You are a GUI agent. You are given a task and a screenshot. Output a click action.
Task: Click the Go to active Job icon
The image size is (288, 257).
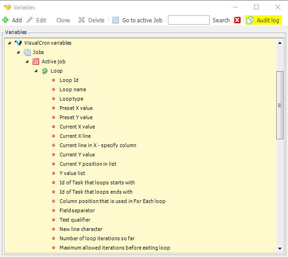[x=115, y=20]
